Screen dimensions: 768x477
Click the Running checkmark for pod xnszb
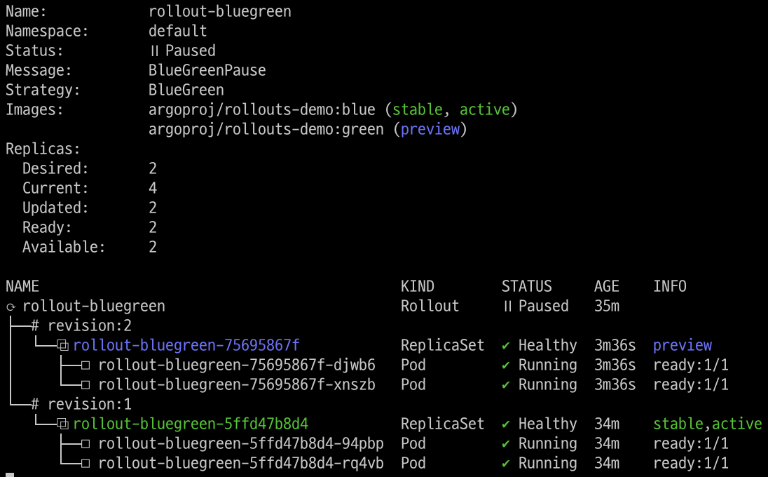pos(506,385)
